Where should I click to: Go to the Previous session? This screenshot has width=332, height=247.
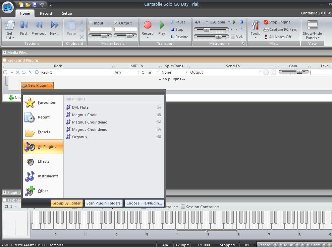pos(39,28)
